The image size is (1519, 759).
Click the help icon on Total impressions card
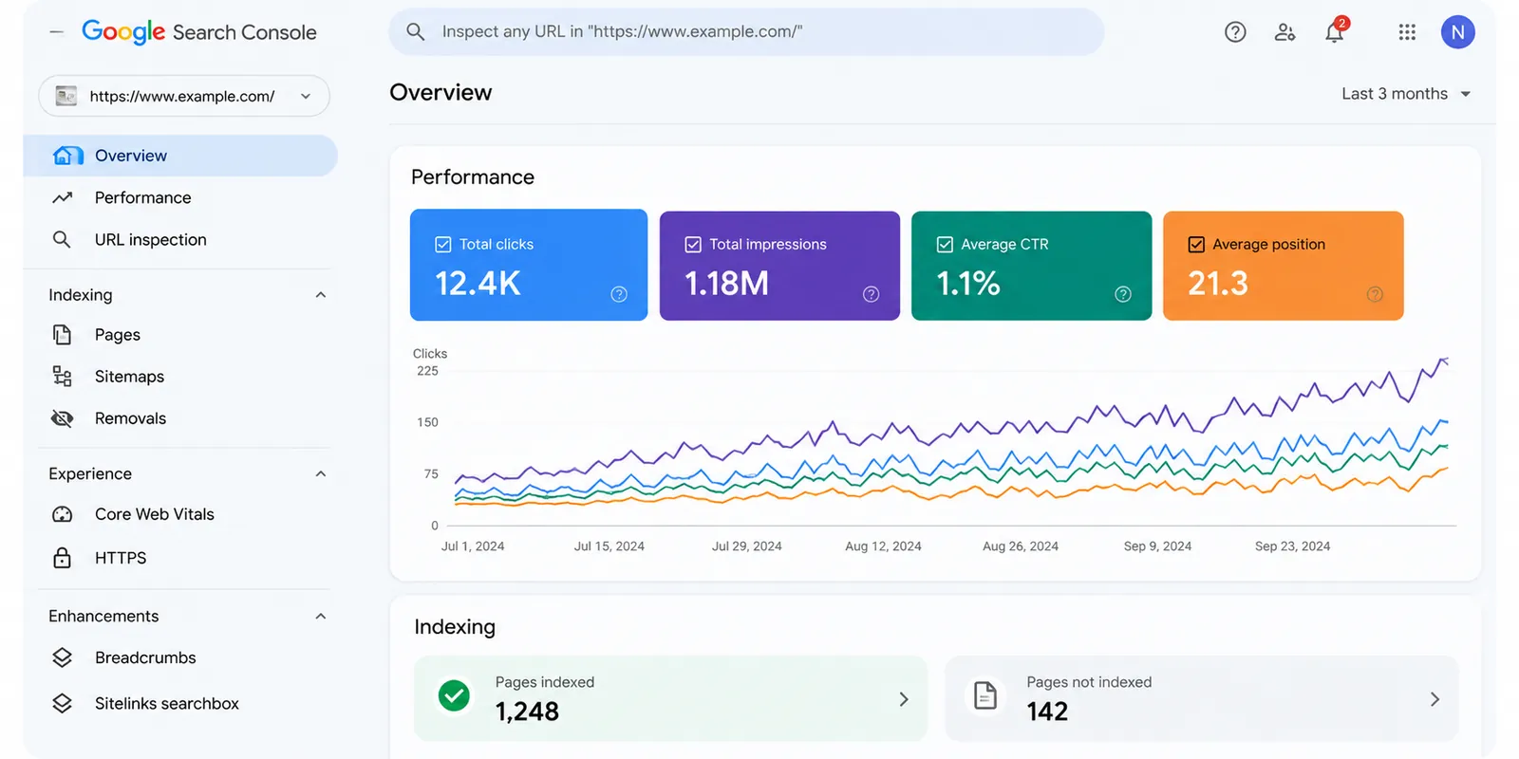click(x=871, y=294)
